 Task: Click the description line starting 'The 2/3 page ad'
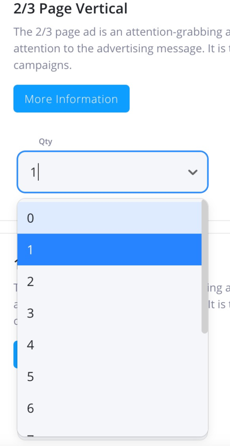pos(122,32)
